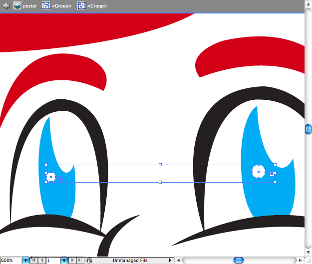Viewport: 312px width, 264px height.
Task: Click the vertical scrollbar down arrow
Action: click(x=308, y=252)
